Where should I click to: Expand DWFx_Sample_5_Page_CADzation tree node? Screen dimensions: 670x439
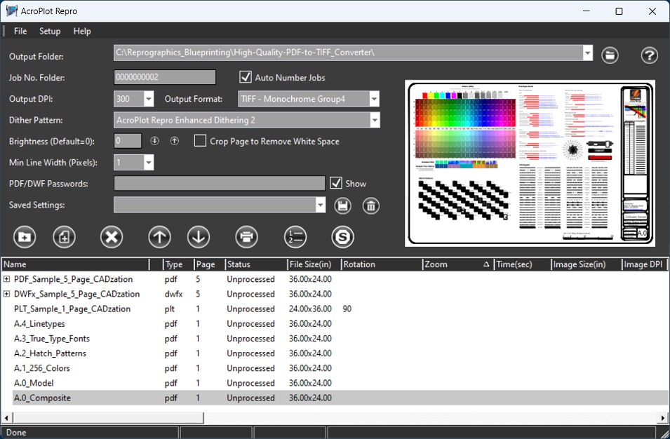coord(7,294)
